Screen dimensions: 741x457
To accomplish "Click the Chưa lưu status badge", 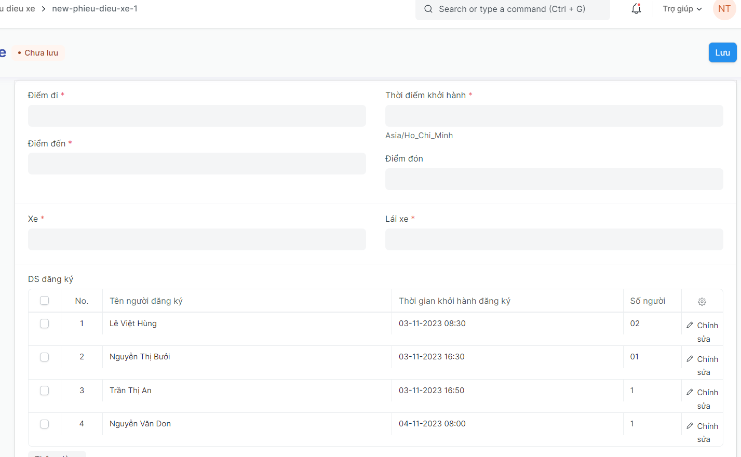I will tap(38, 53).
